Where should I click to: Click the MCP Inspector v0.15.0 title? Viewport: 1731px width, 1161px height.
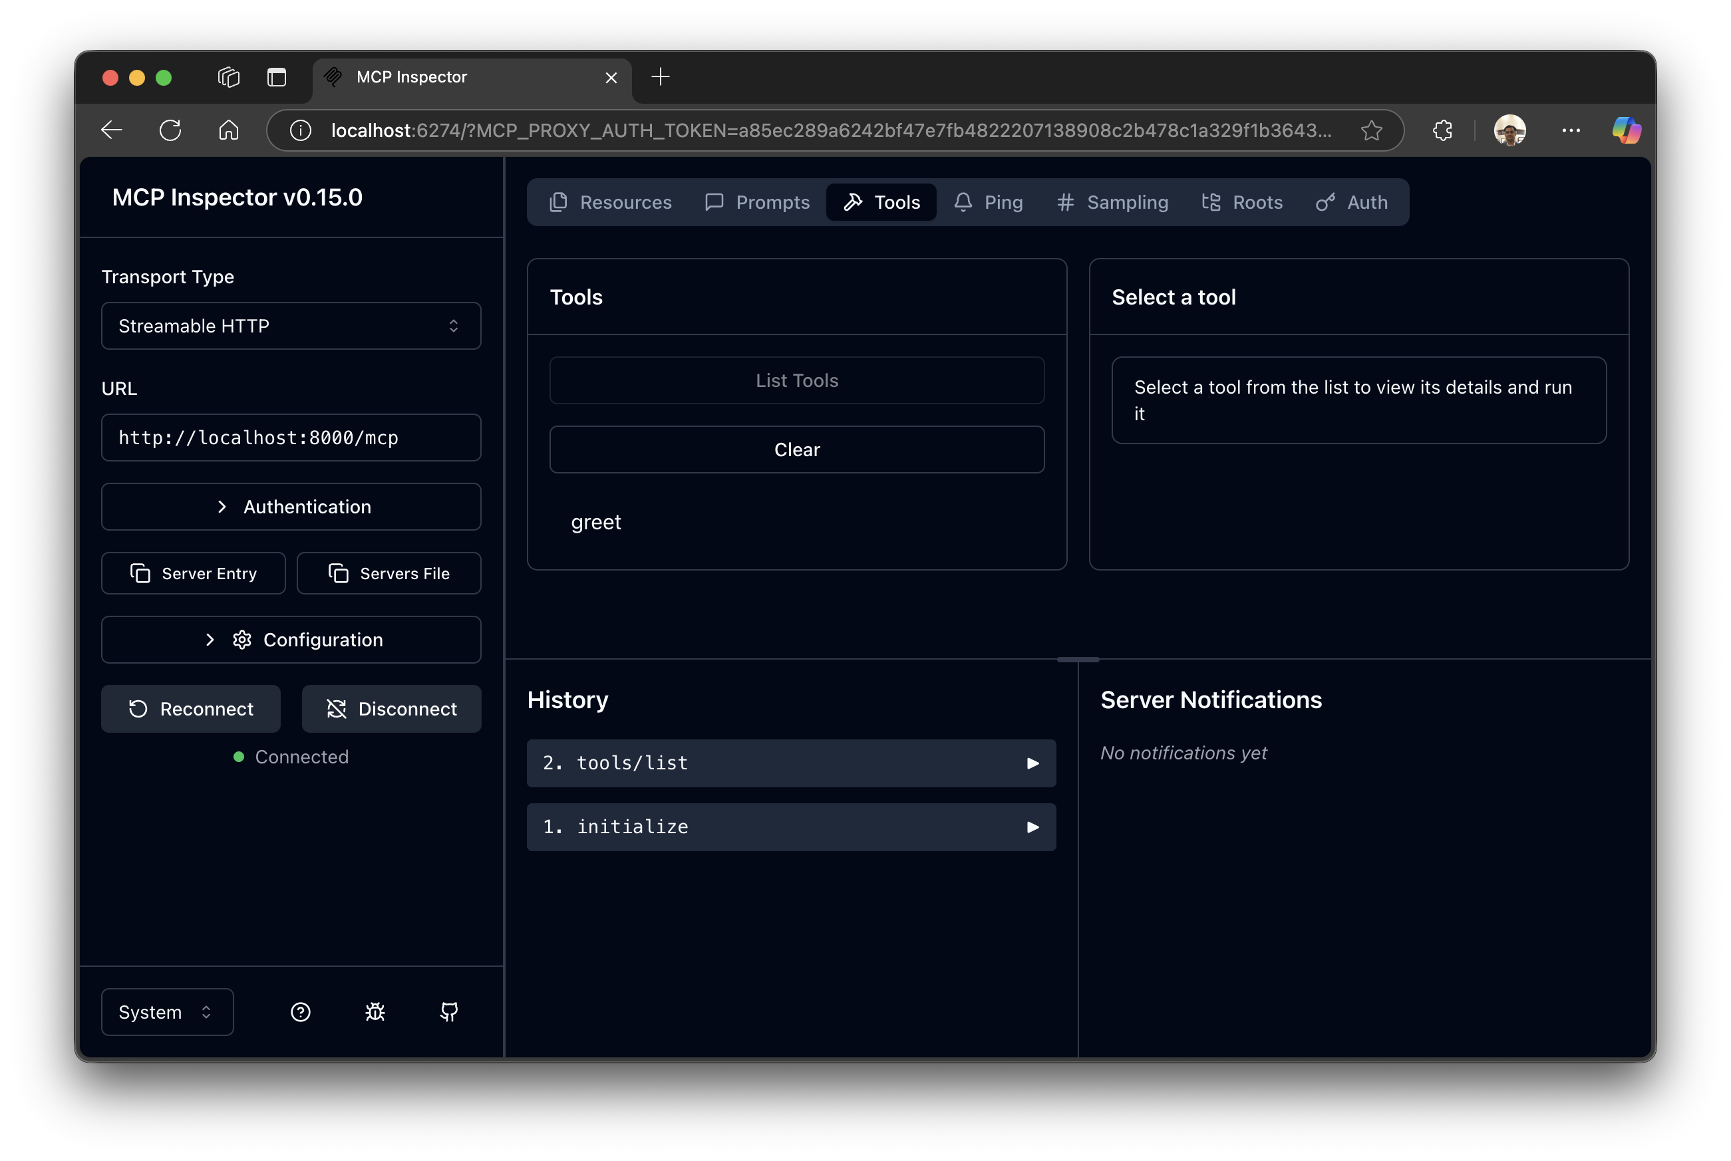point(237,197)
